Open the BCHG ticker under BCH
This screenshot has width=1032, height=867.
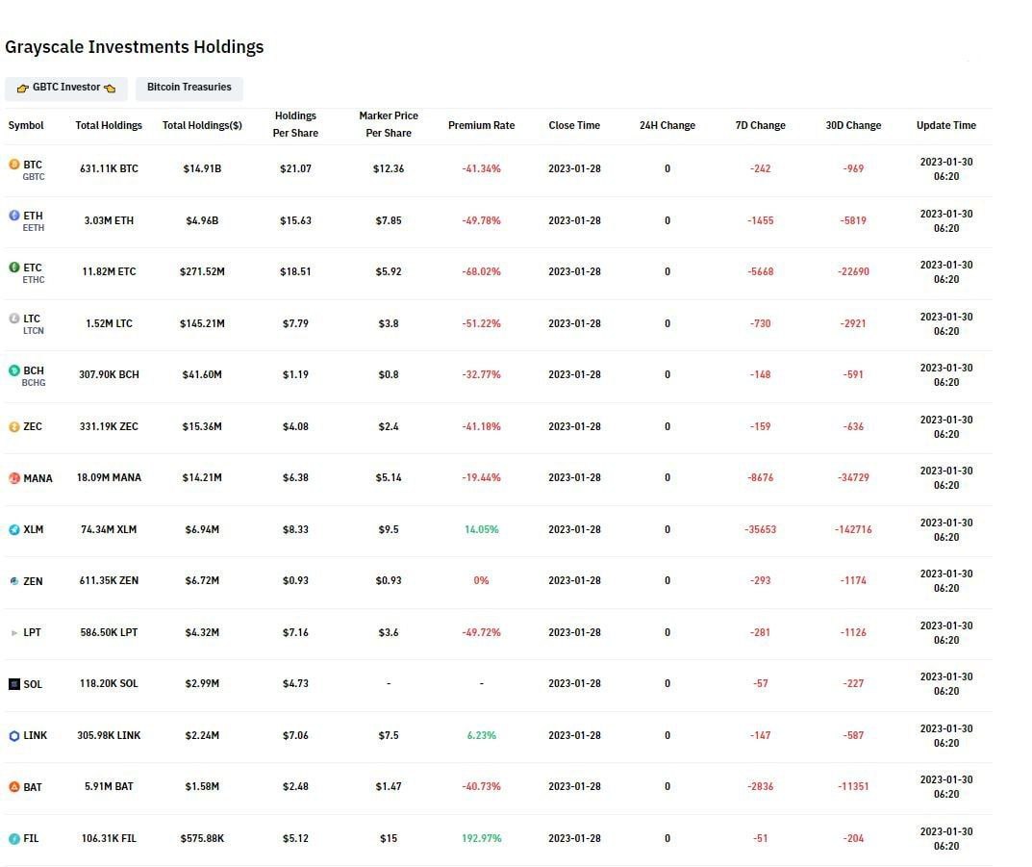click(34, 382)
